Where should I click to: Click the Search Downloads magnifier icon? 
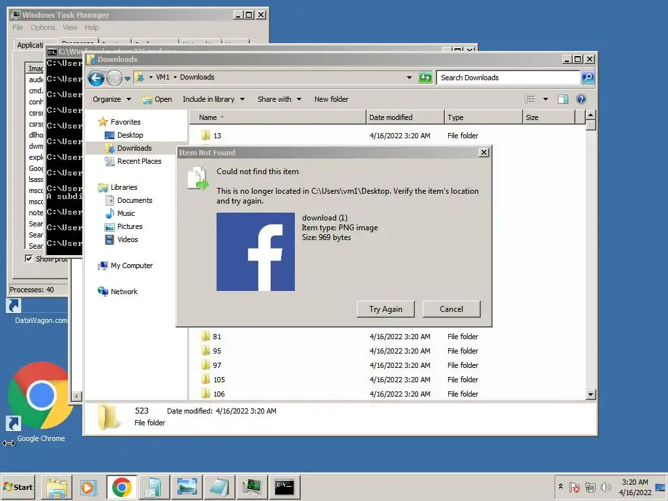pos(588,78)
